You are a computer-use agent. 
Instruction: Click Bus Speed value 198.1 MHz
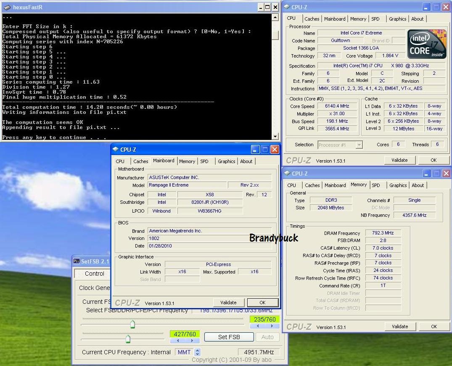(x=337, y=121)
